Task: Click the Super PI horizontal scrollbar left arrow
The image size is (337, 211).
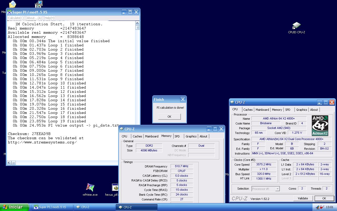Action: pos(9,163)
